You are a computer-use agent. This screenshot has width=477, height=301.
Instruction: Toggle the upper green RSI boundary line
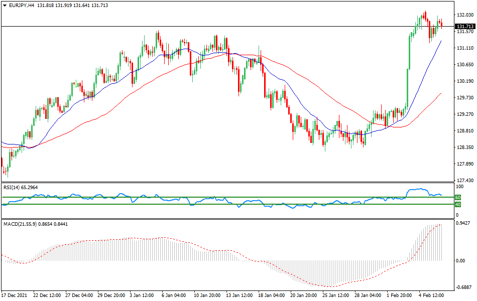point(226,198)
